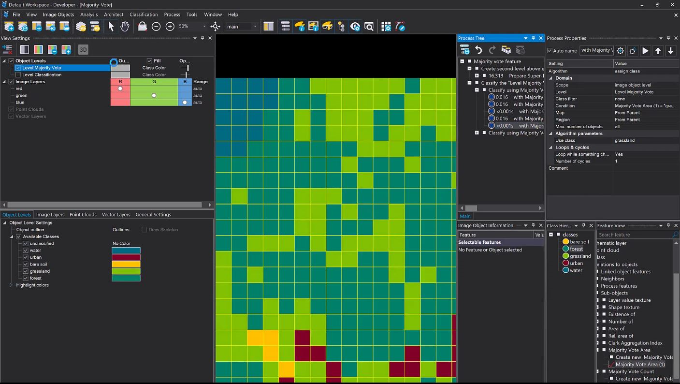680x384 pixels.
Task: Toggle the Auto name checkbox
Action: pos(550,51)
